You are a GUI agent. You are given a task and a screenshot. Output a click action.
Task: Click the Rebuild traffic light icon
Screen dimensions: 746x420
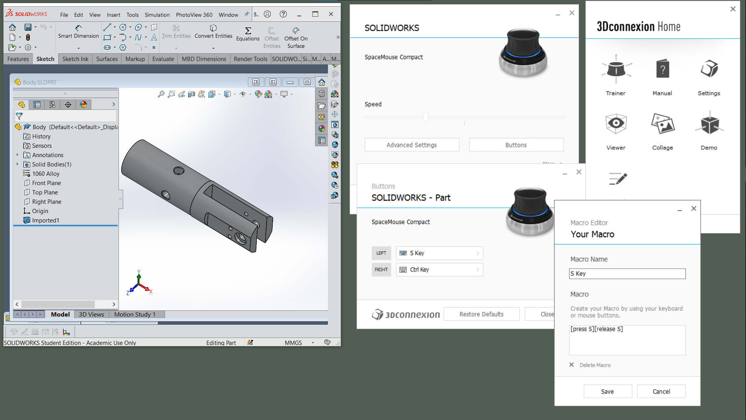[x=28, y=37]
